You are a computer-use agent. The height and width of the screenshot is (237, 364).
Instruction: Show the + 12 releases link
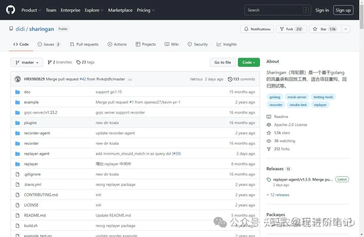pyautogui.click(x=278, y=195)
